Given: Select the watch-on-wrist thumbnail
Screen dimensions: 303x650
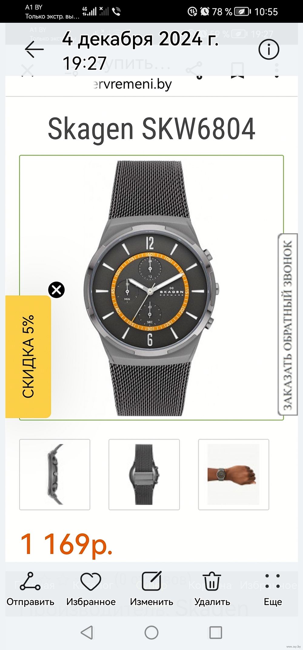Looking at the screenshot, I should tap(234, 475).
